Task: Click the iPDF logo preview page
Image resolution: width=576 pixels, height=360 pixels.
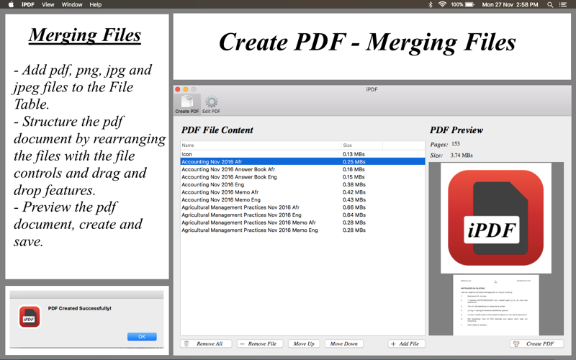Action: pyautogui.click(x=496, y=218)
